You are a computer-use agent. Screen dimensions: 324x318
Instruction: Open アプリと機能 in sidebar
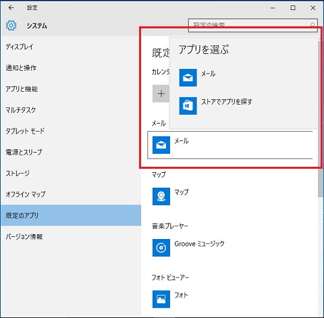(71, 89)
